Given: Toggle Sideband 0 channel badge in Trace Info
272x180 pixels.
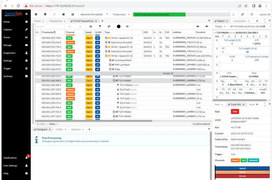Looking at the screenshot, I should coord(253,160).
